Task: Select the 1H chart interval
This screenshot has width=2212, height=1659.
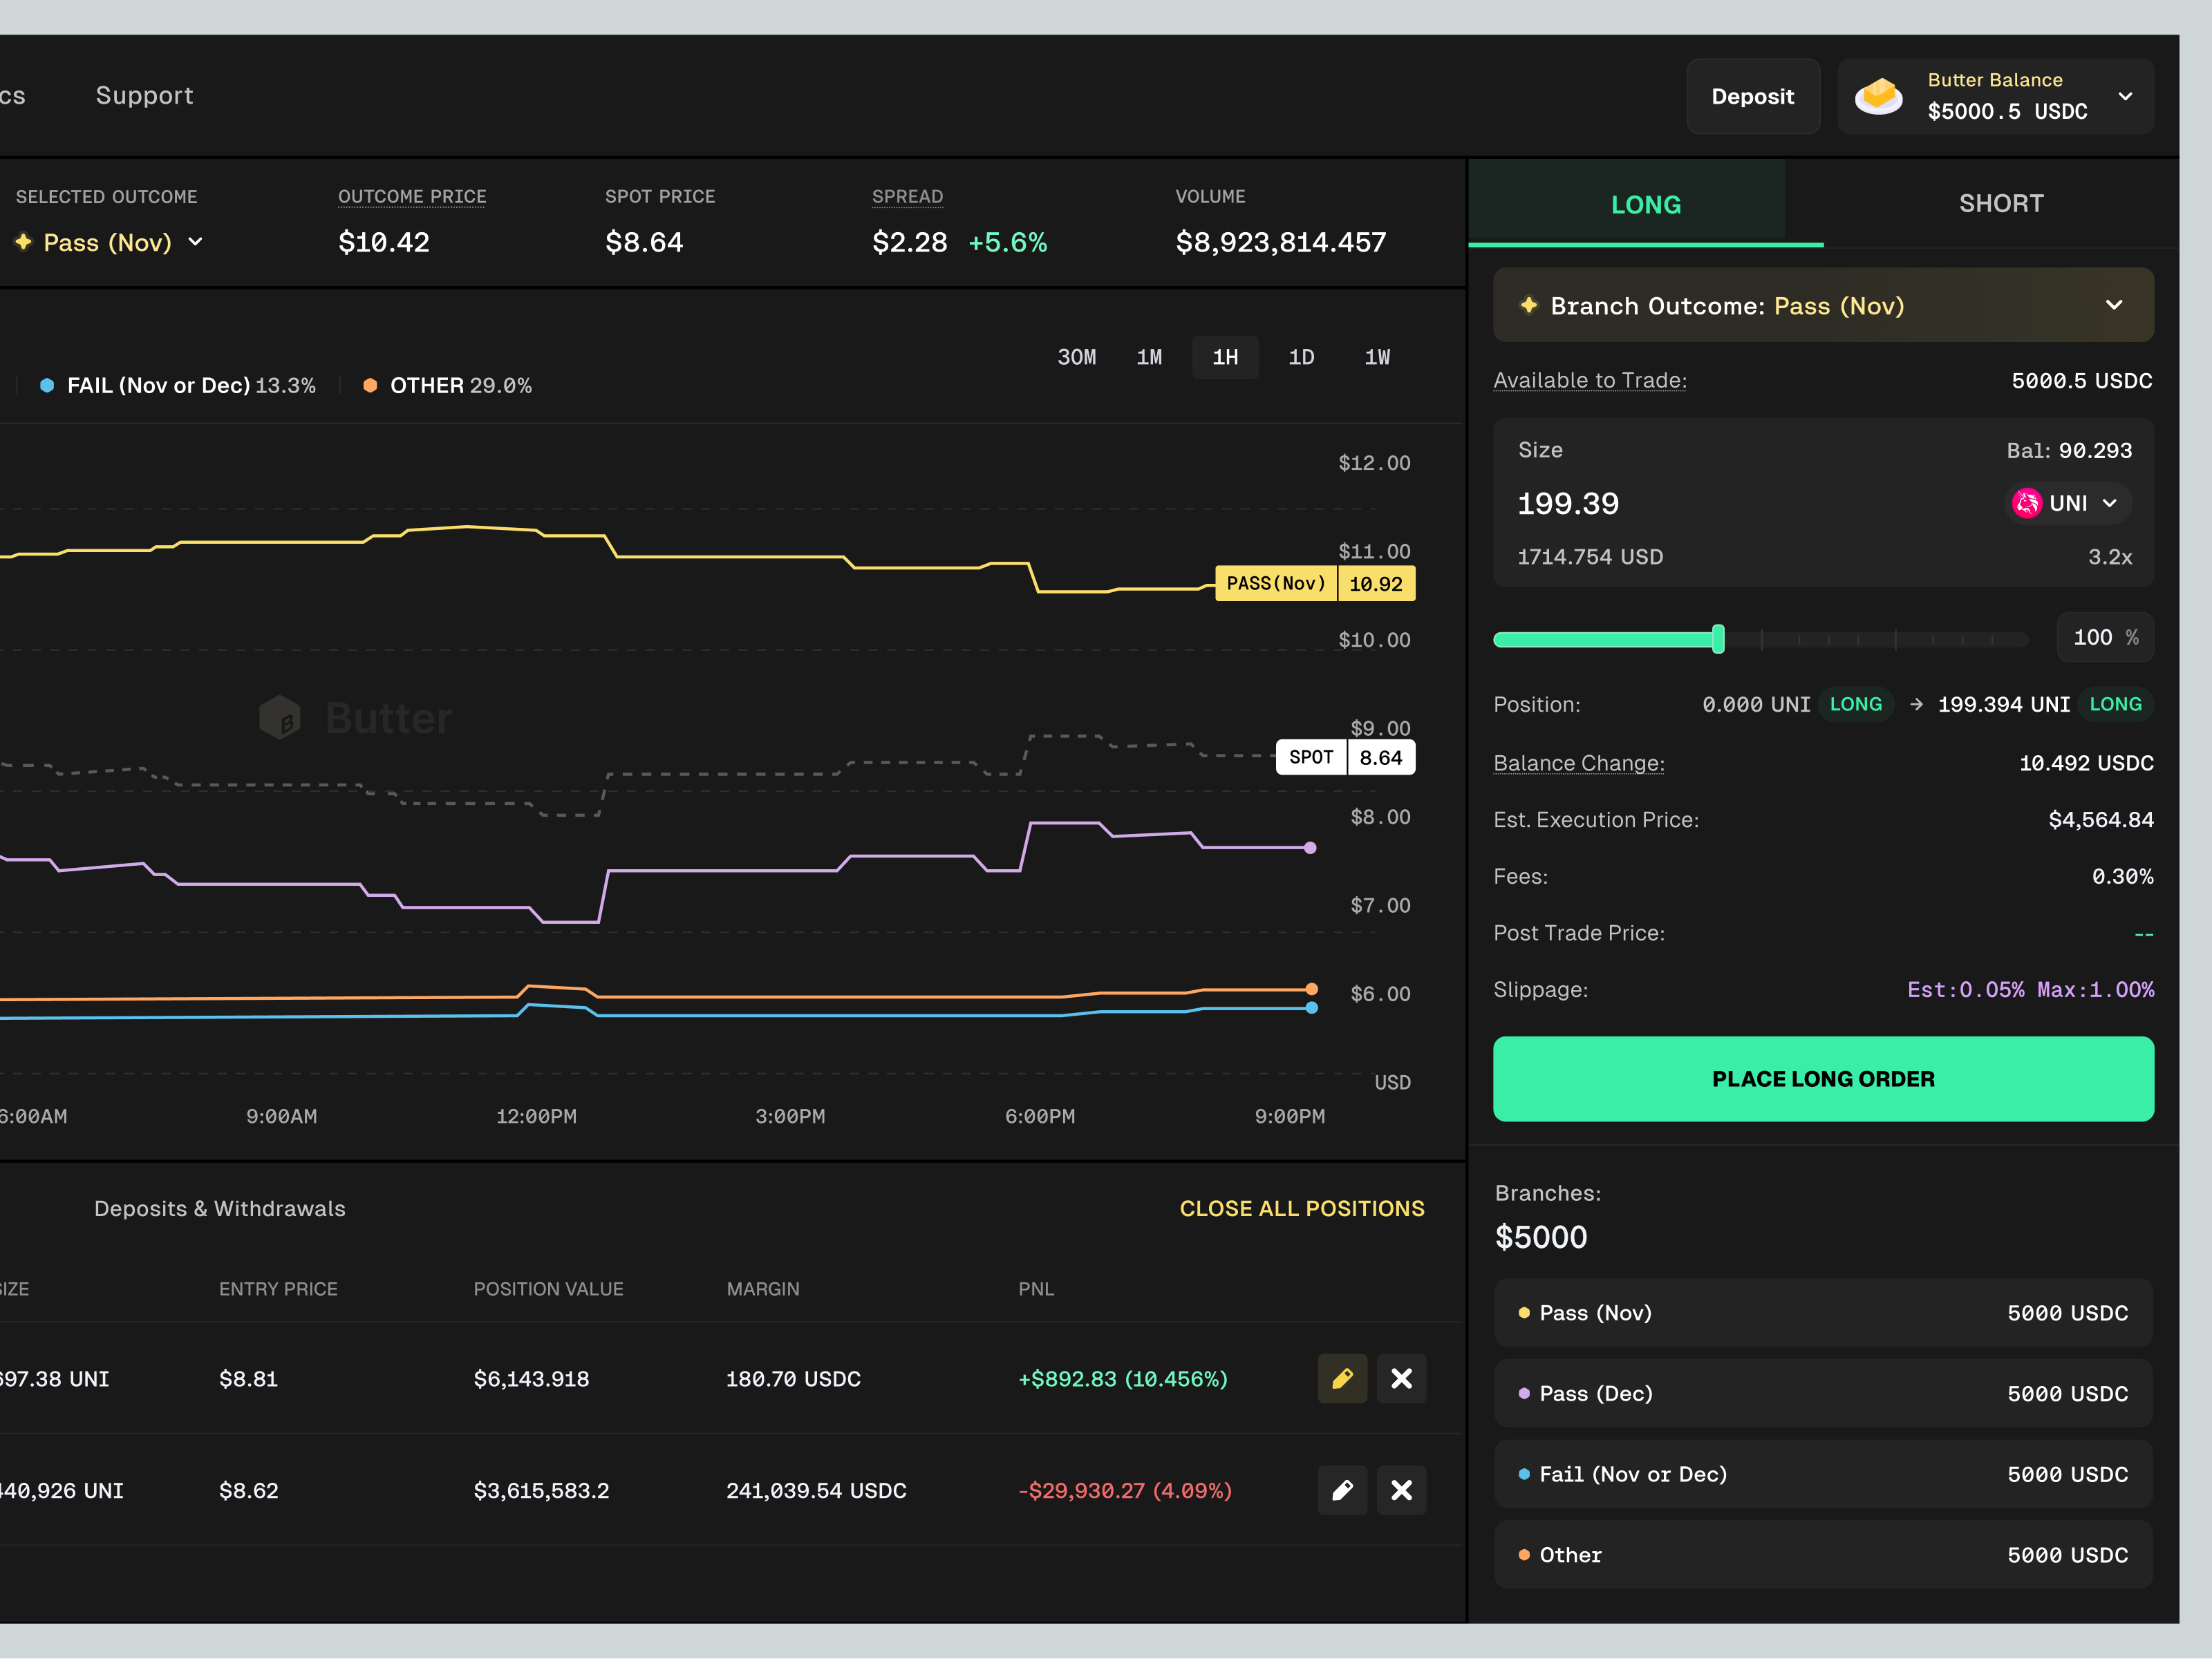Action: click(x=1225, y=357)
